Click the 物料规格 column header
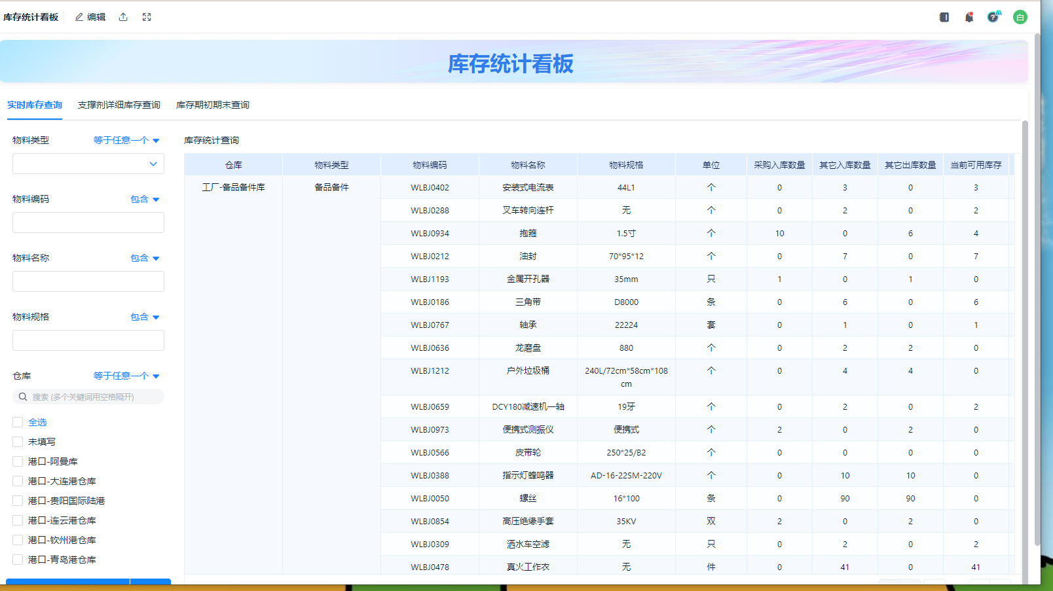 pos(627,165)
